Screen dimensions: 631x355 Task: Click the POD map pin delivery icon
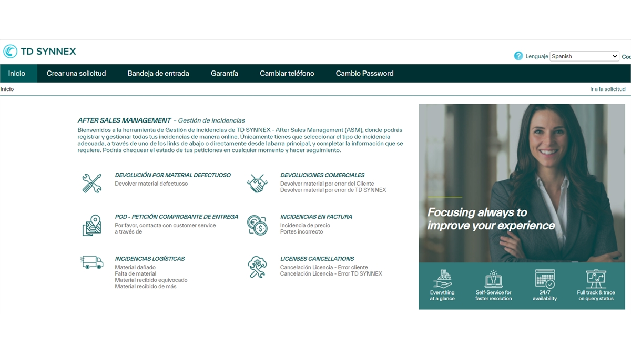92,225
